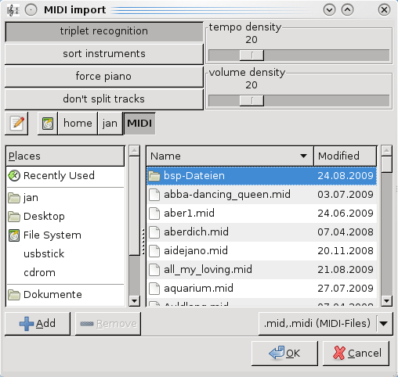Shade the window with the down-arrow title button
Viewport: 398px width, 377px height.
pyautogui.click(x=329, y=10)
